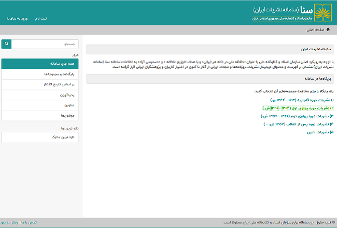Go to صفحه اصلی breadcrumb
Screen dimensions: 337x228
(315, 30)
